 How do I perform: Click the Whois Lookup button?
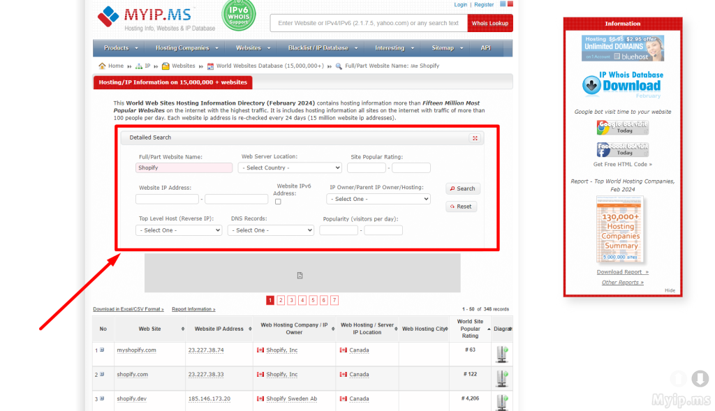489,23
